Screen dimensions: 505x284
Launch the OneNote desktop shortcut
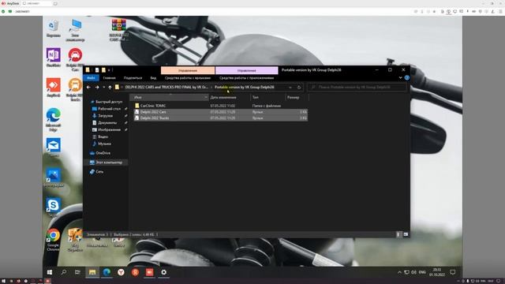pos(53,58)
